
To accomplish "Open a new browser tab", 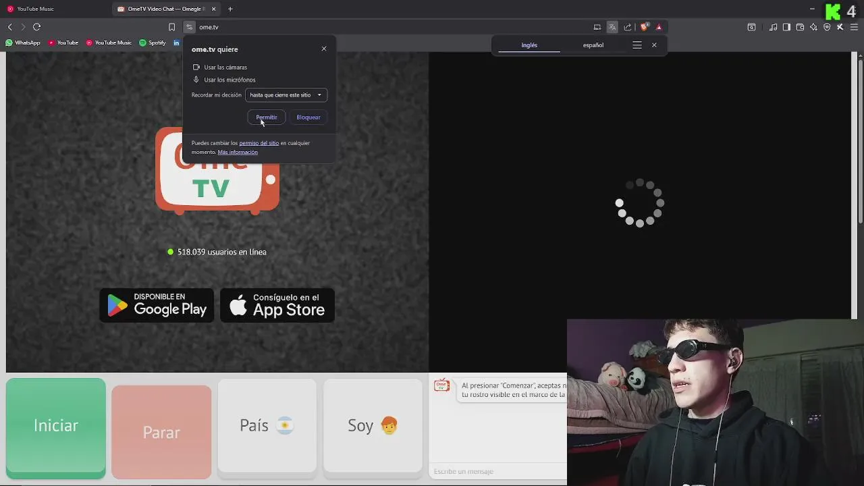I will point(230,9).
